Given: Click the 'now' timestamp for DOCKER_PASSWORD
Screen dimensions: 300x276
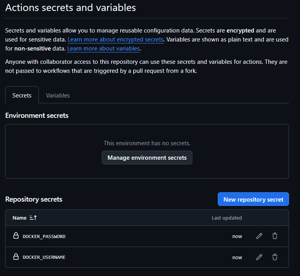Looking at the screenshot, I should [237, 236].
